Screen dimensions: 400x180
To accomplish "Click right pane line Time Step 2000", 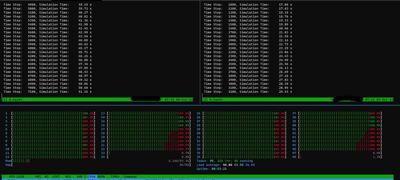I will [248, 44].
